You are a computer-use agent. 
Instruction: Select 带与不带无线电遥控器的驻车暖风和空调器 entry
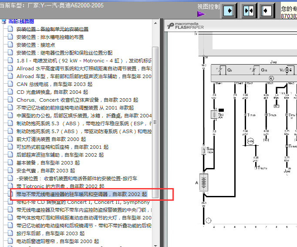[x=81, y=194]
